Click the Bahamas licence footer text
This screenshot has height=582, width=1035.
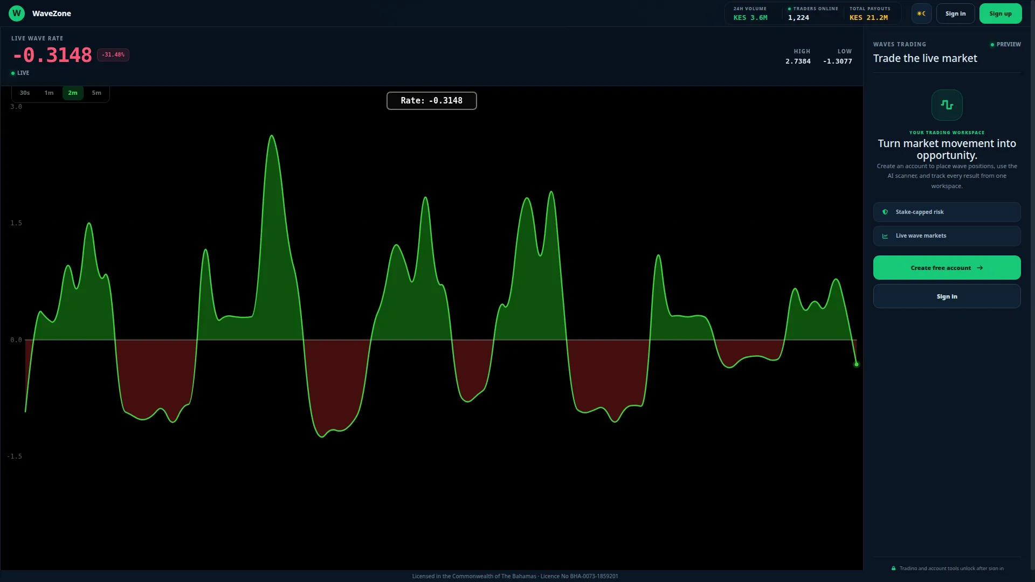[x=515, y=576]
